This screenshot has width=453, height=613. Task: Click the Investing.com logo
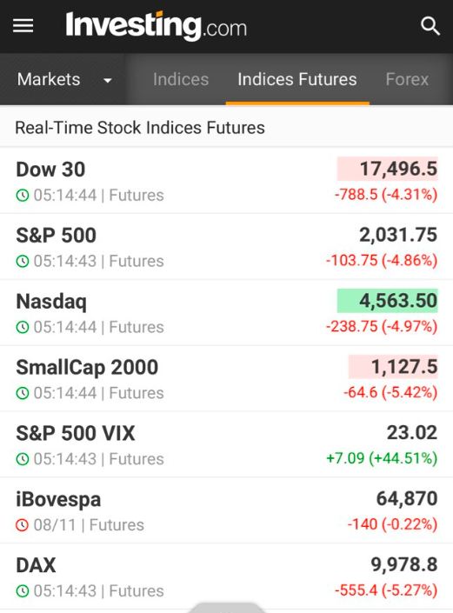(x=156, y=26)
